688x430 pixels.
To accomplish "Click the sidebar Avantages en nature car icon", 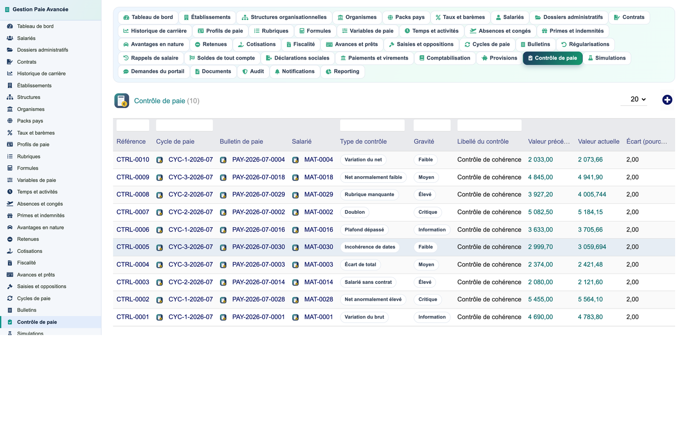I will (10, 228).
